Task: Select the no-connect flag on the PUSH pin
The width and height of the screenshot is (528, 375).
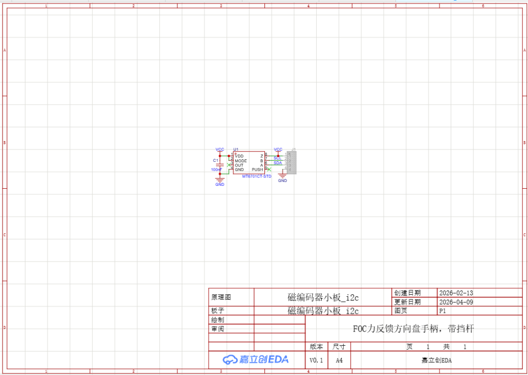Action: (x=269, y=170)
